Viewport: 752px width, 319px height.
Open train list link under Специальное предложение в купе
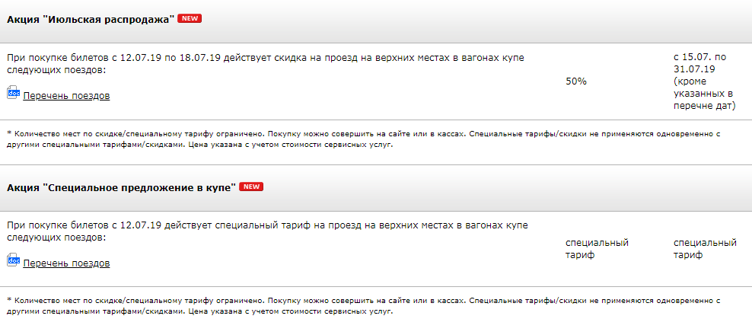[66, 263]
